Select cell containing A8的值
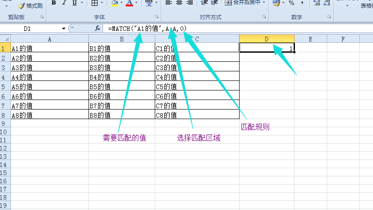373x210 pixels. (x=49, y=115)
